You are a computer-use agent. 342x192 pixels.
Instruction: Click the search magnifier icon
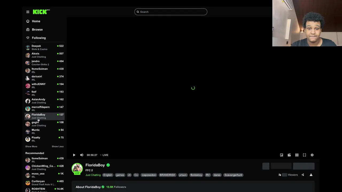pyautogui.click(x=138, y=12)
